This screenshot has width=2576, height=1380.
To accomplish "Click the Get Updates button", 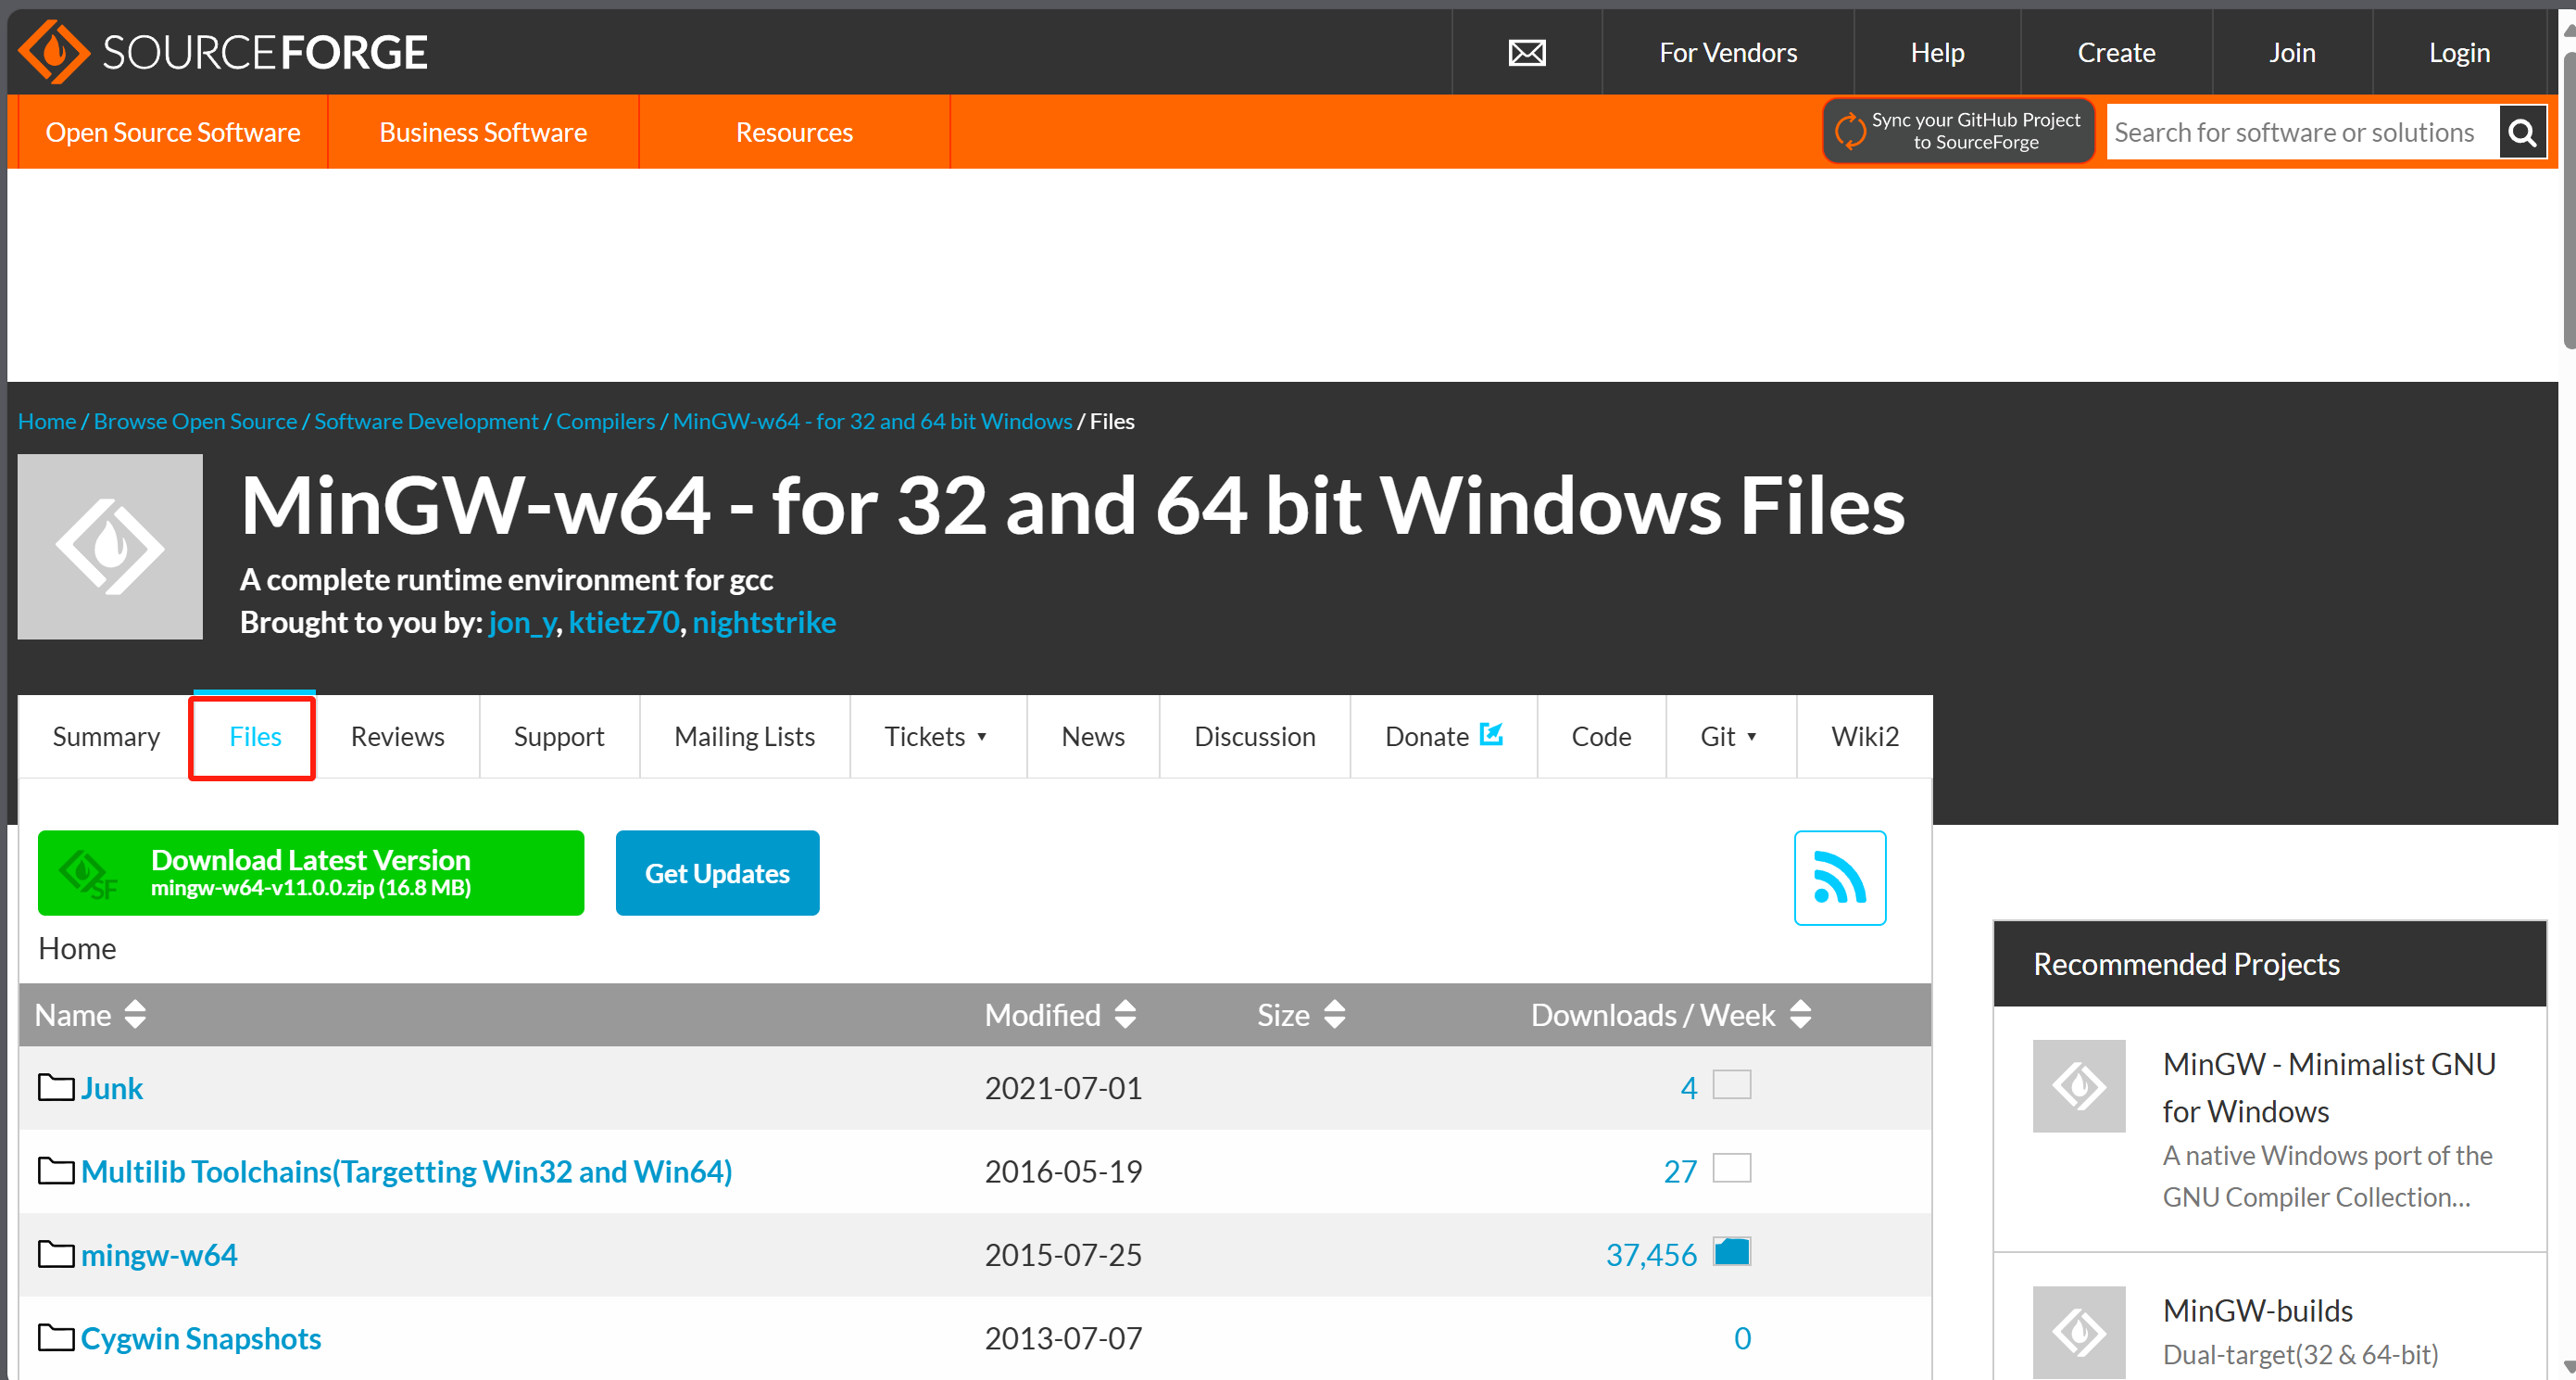I will click(x=717, y=871).
